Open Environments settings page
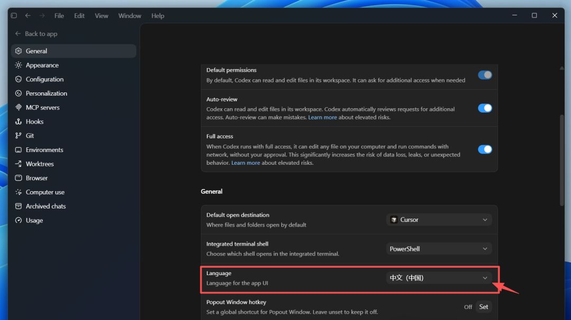This screenshot has width=571, height=320. click(73, 150)
